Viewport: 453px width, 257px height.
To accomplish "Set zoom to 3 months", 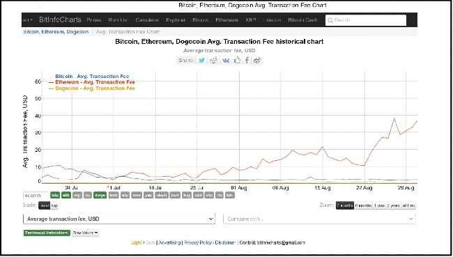I will point(345,205).
